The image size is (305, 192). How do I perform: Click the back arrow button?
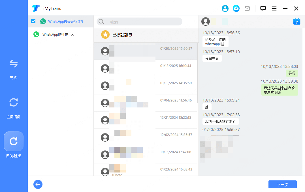coord(38,184)
